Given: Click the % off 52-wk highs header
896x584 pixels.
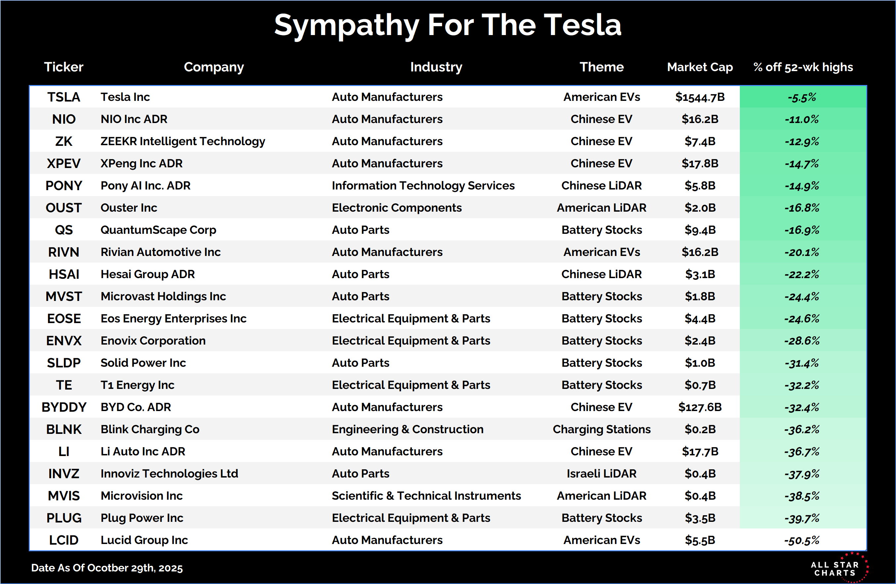Looking at the screenshot, I should (803, 67).
